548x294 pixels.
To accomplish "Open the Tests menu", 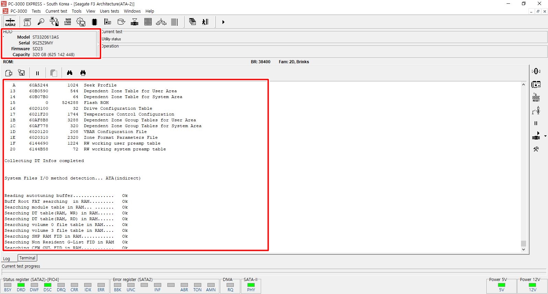I will point(36,11).
